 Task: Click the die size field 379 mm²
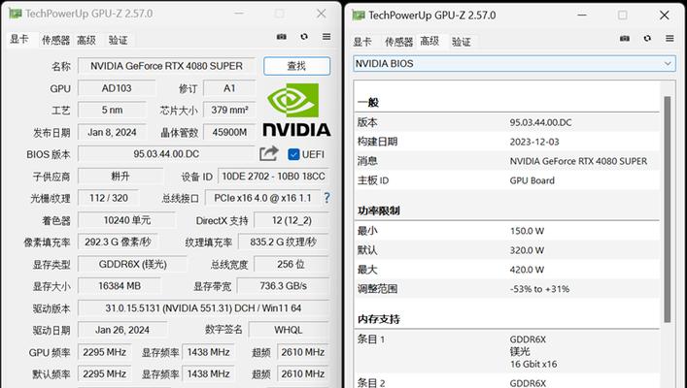pyautogui.click(x=229, y=110)
